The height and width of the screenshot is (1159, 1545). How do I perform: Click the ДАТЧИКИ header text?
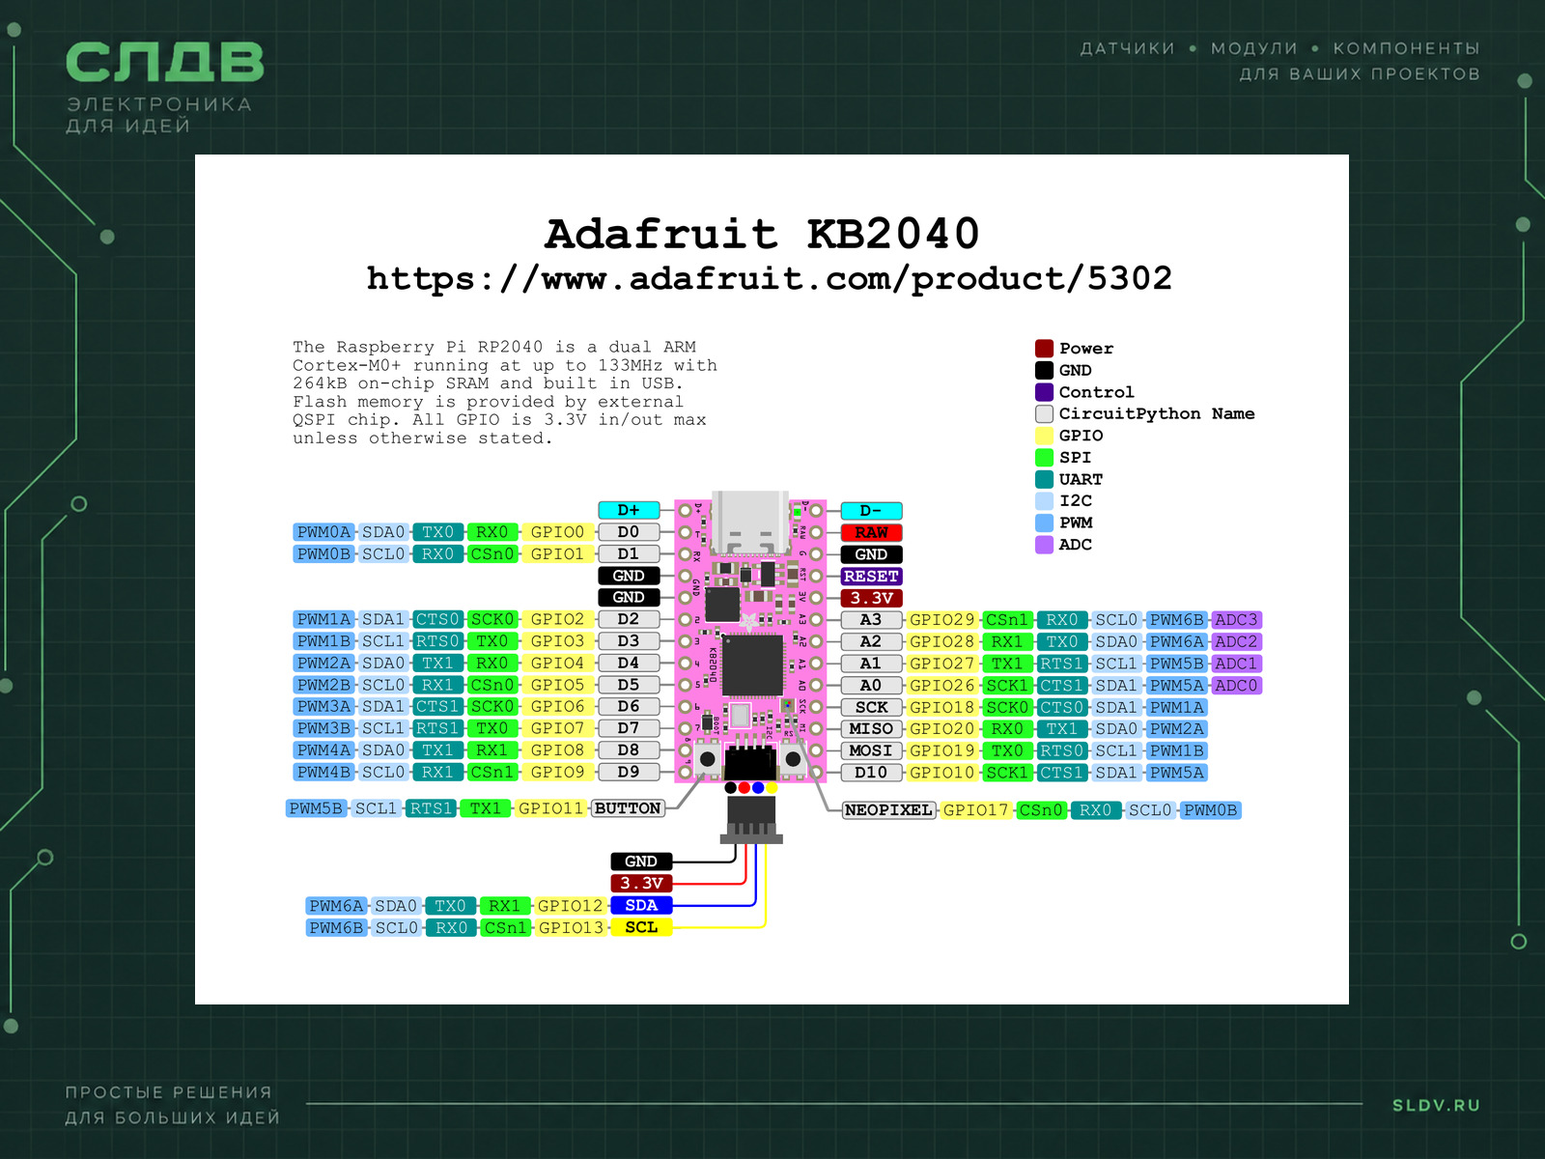(x=1127, y=48)
